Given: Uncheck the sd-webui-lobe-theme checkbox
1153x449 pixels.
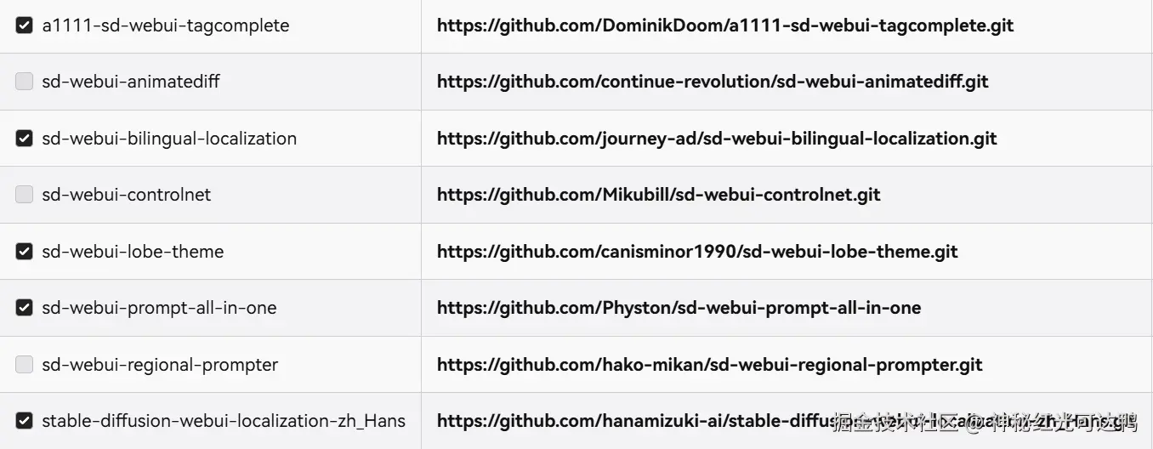Looking at the screenshot, I should [25, 252].
